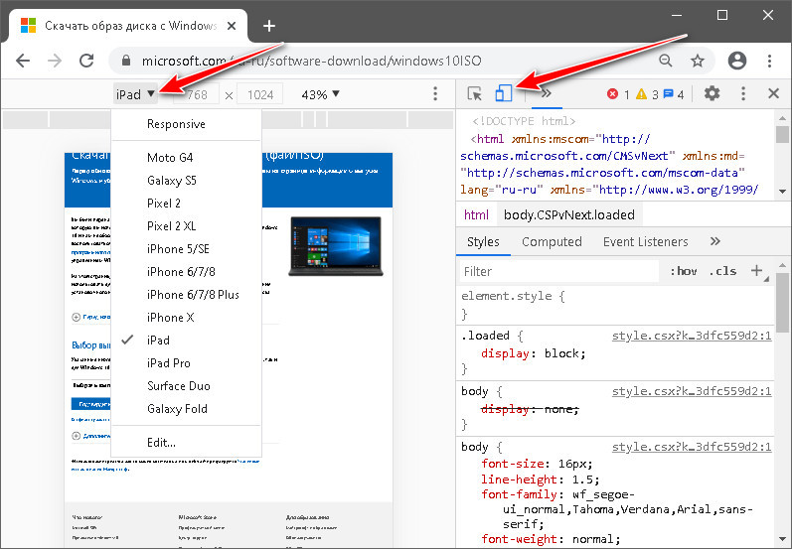Select Responsive from device list

tap(186, 124)
